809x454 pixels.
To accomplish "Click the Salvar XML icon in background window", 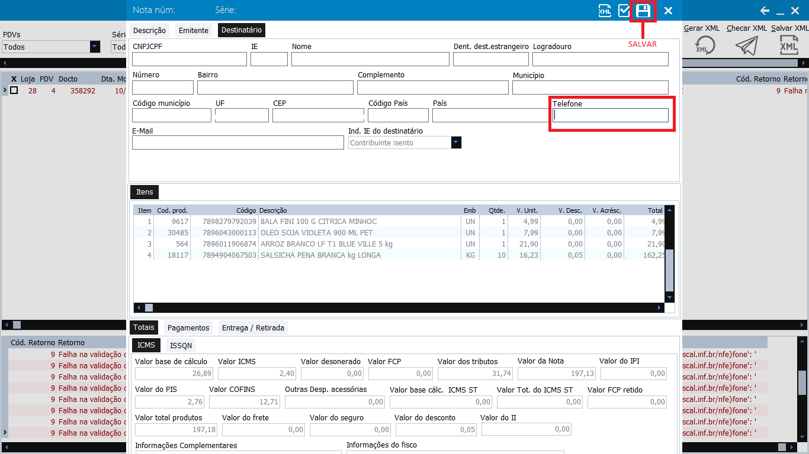I will 788,46.
